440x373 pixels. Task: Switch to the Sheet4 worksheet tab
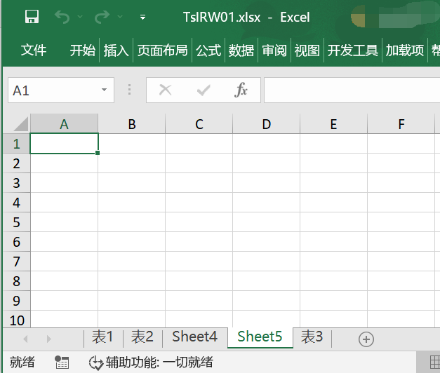point(194,337)
